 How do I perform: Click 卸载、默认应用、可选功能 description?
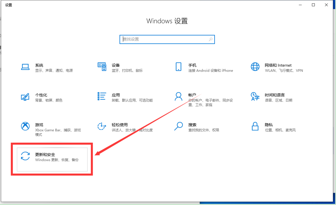tap(132, 100)
